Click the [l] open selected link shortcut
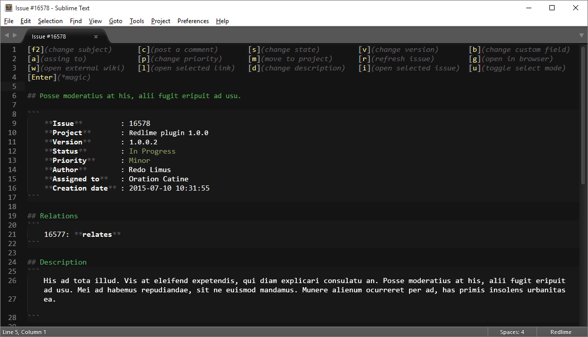This screenshot has width=588, height=337. click(x=186, y=68)
